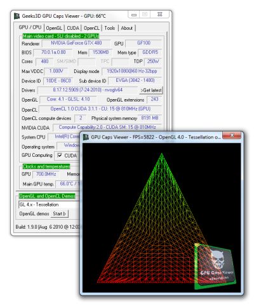Click the Display mode field 1920x1080@60 Hz
This screenshot has height=308, width=254.
(x=132, y=71)
